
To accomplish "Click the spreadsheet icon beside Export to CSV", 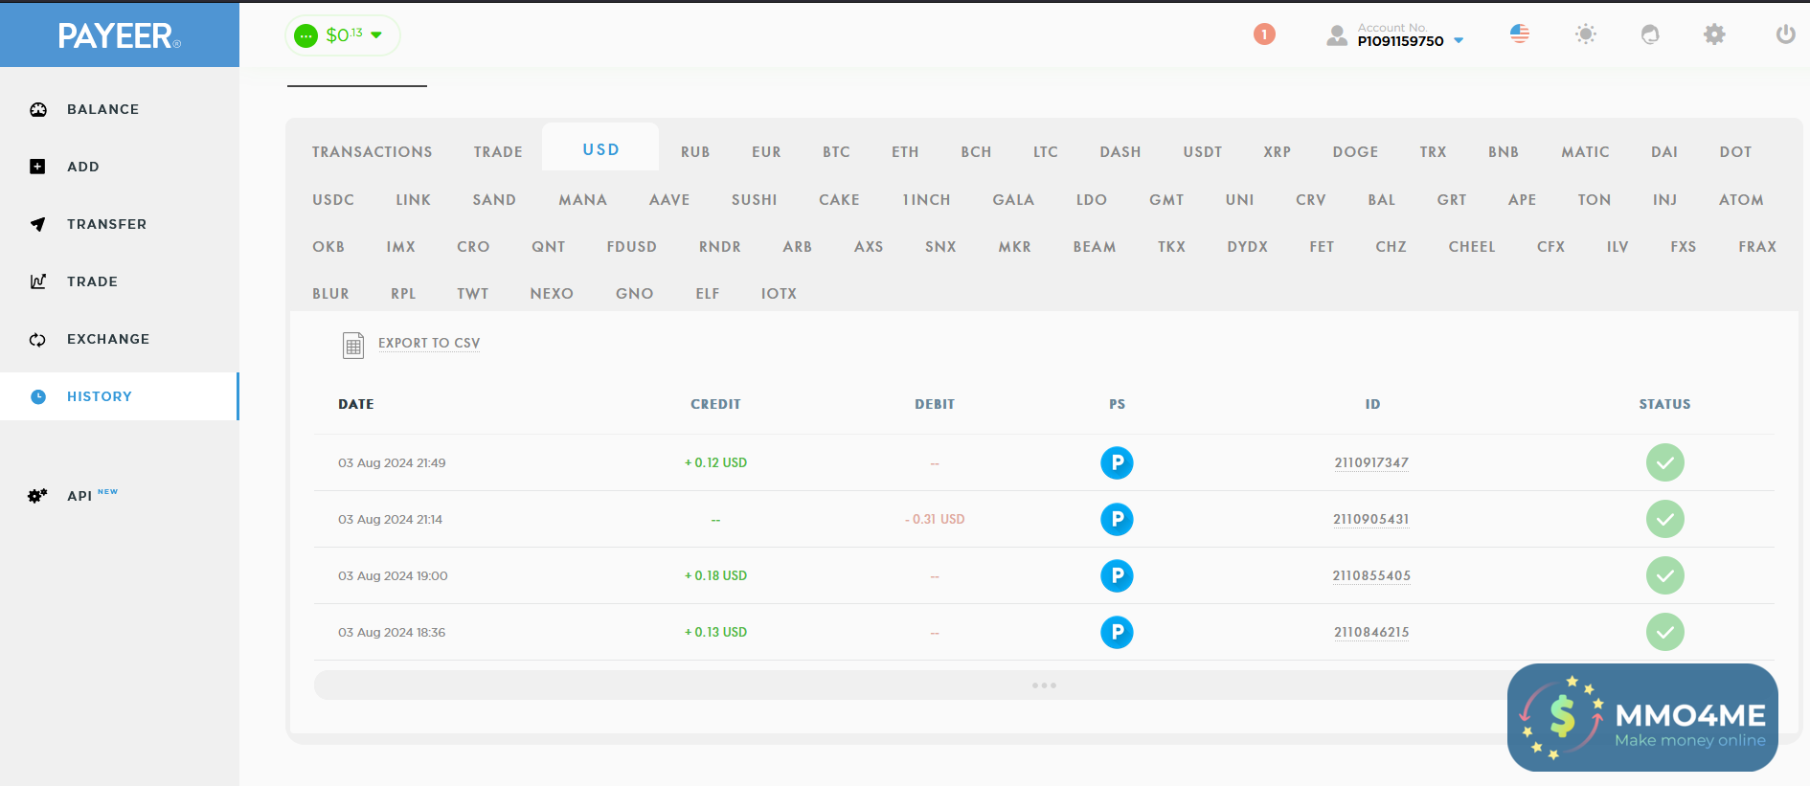I will point(353,345).
